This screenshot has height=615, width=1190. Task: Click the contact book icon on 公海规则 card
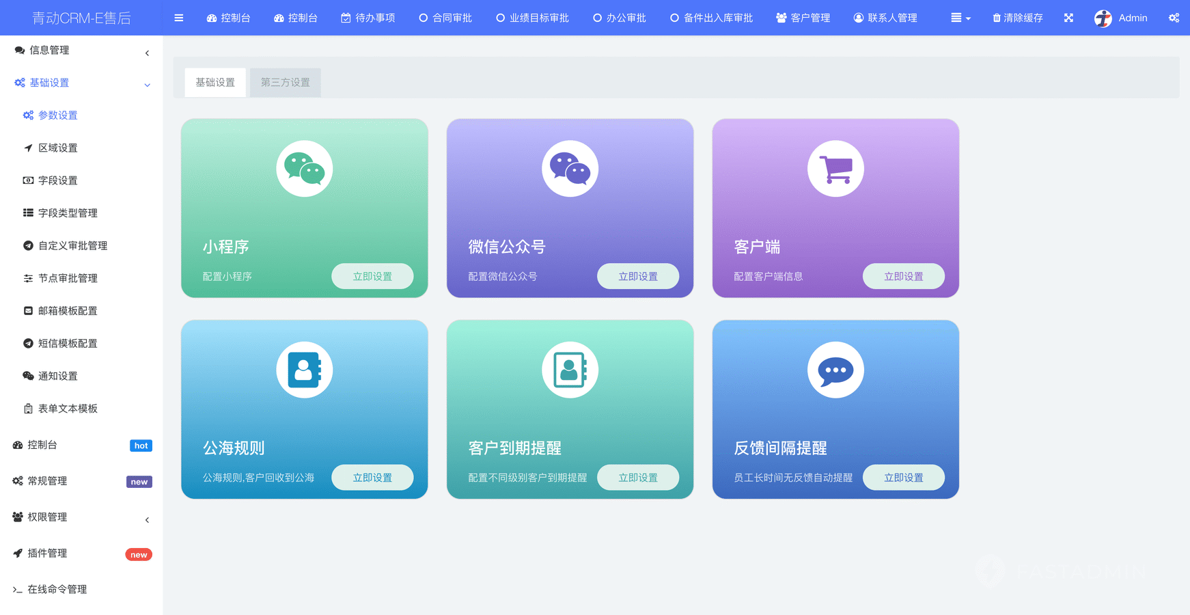(304, 370)
